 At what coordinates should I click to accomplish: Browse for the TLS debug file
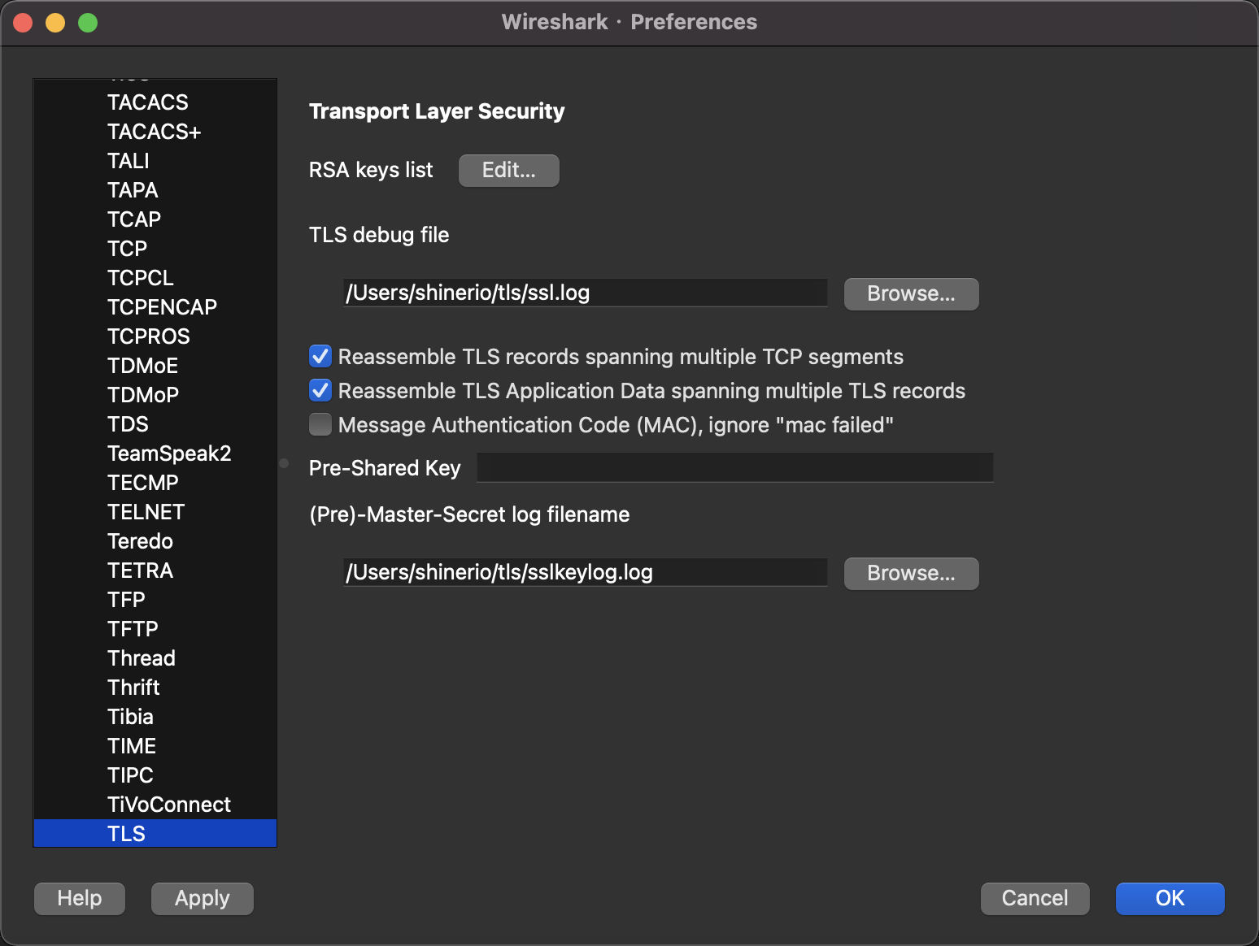click(911, 294)
